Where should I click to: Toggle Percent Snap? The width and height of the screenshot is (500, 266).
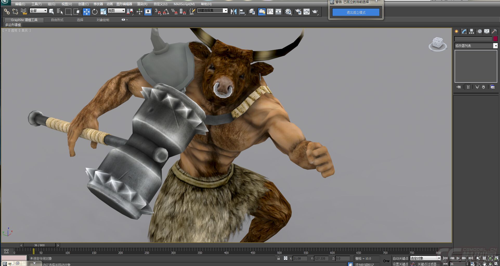(x=174, y=11)
